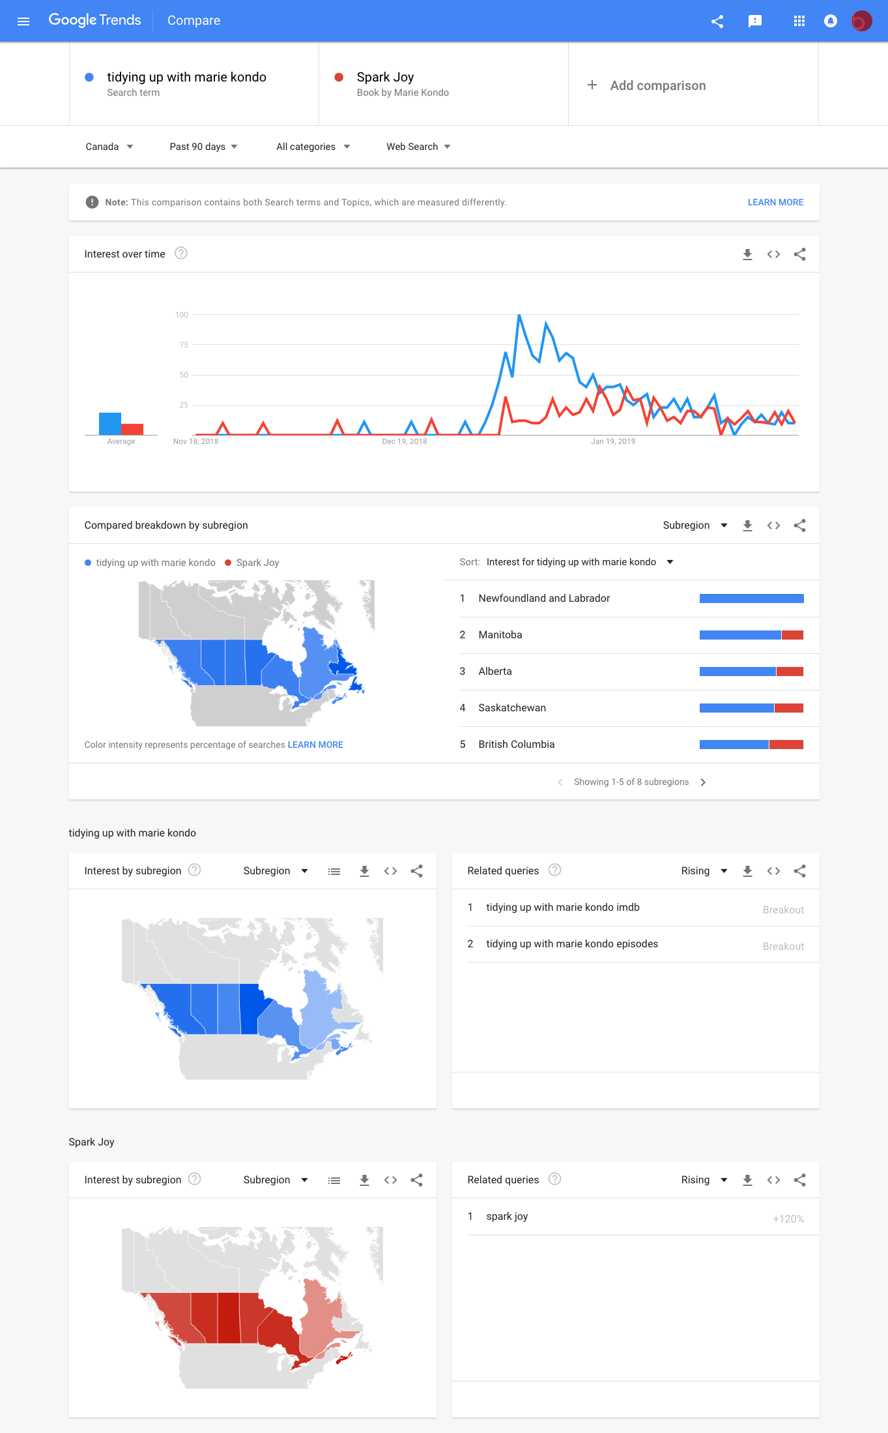Click Add comparison
The height and width of the screenshot is (1433, 888).
click(647, 85)
